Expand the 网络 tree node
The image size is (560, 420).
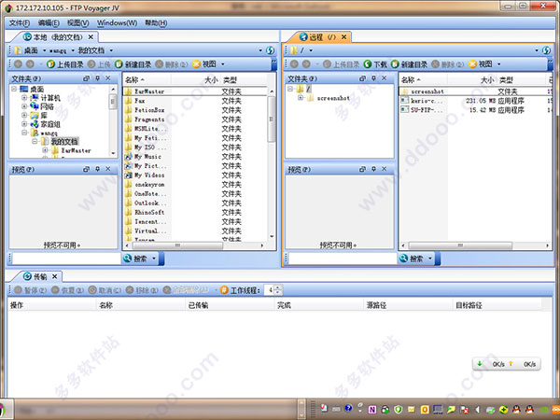tap(24, 106)
